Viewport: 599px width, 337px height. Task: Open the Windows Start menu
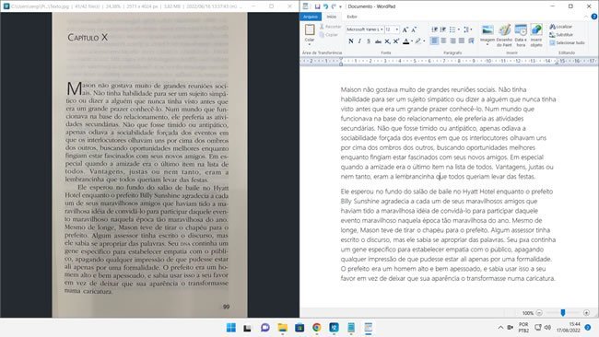tap(231, 328)
